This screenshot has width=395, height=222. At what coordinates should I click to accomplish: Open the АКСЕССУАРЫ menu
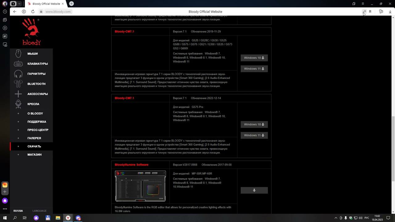38,94
